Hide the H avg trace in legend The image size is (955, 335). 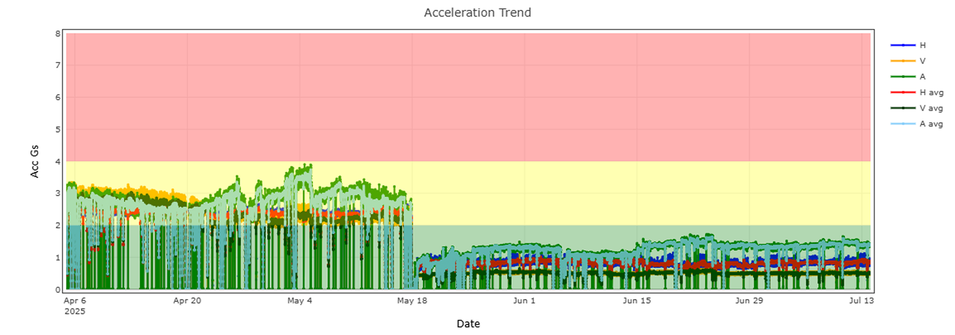click(931, 92)
